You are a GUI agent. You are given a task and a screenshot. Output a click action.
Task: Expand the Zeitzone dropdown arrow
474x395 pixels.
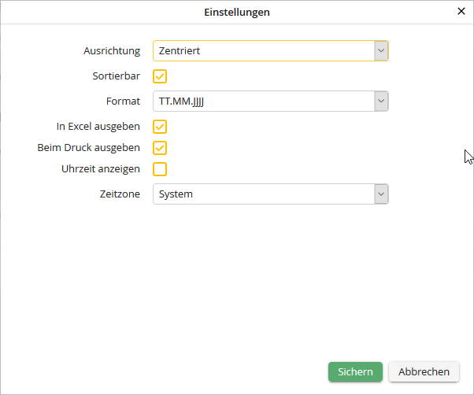pyautogui.click(x=381, y=194)
